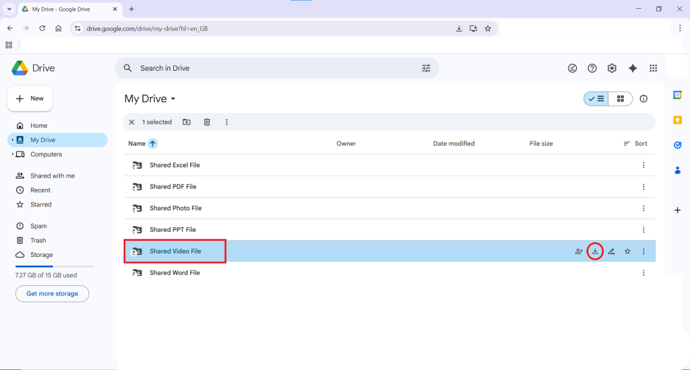Go to Shared with me
The height and width of the screenshot is (370, 690).
click(52, 176)
